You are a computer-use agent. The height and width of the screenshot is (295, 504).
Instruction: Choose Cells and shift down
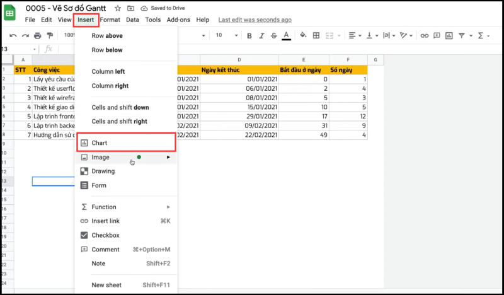coord(126,107)
